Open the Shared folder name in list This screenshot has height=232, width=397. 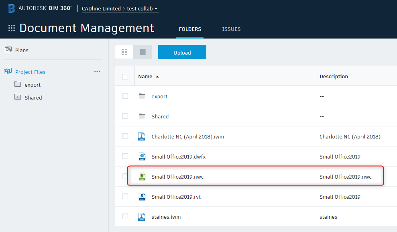[x=160, y=116]
